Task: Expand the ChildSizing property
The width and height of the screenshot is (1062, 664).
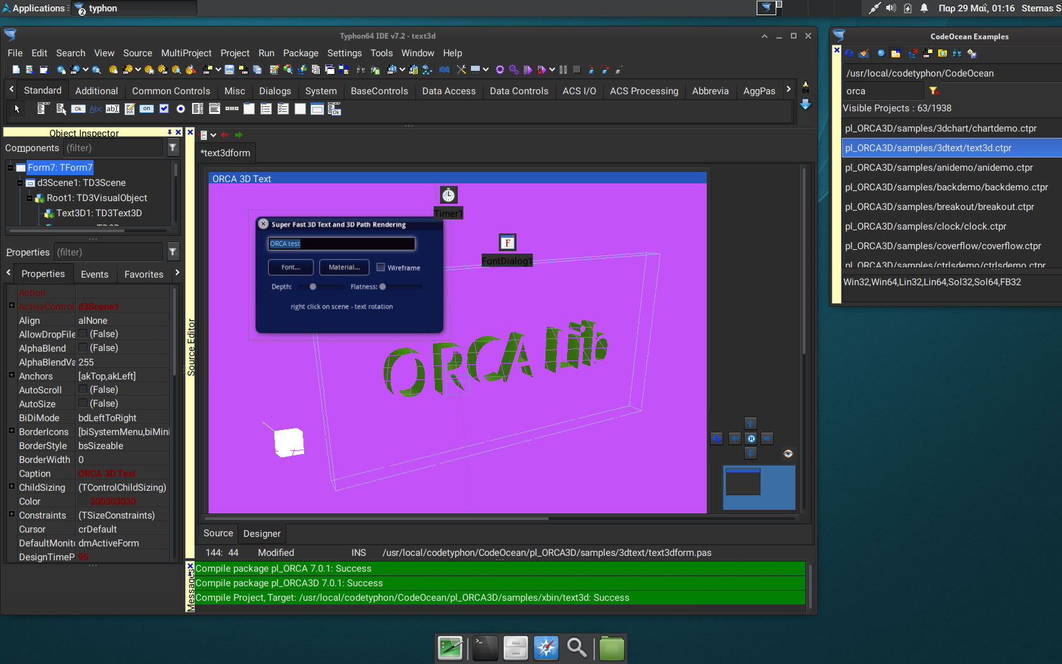Action: point(11,486)
